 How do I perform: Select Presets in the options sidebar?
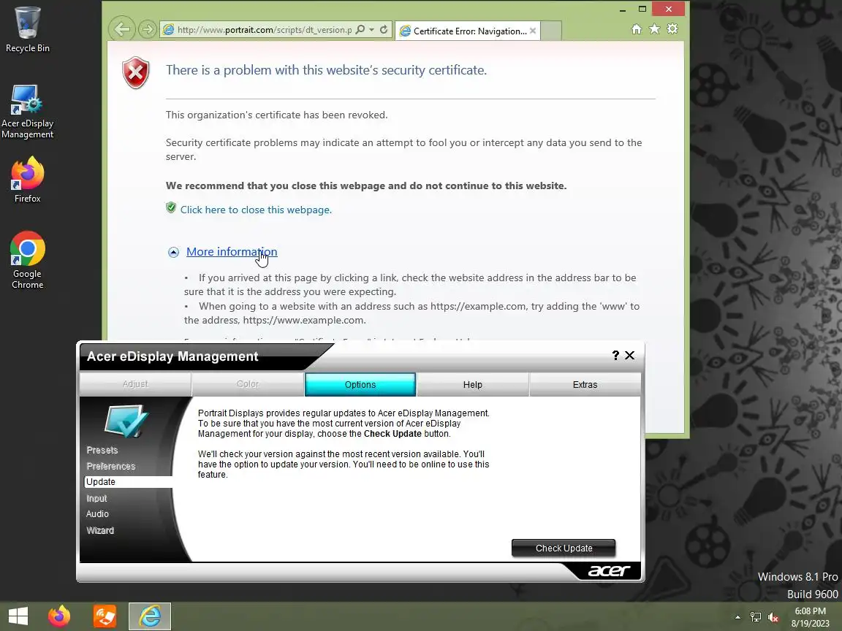pyautogui.click(x=102, y=450)
